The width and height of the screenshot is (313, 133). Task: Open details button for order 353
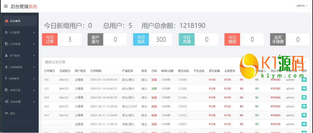pyautogui.click(x=304, y=106)
